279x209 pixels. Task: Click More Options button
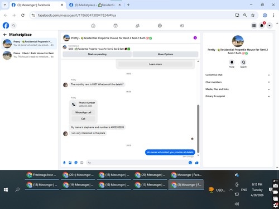(165, 54)
